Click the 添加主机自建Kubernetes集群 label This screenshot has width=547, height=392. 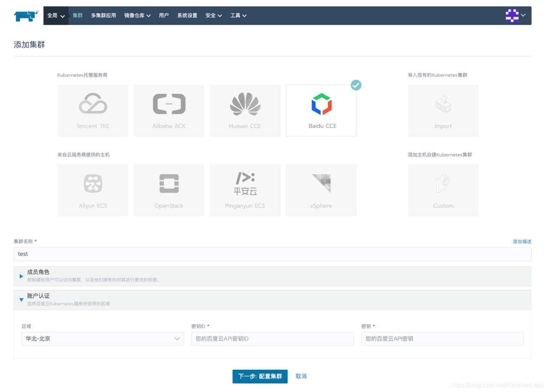(440, 155)
